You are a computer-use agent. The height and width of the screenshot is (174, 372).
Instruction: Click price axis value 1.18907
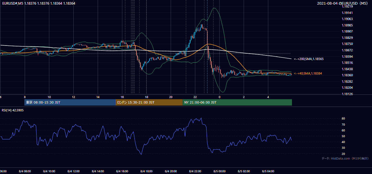point(347,31)
